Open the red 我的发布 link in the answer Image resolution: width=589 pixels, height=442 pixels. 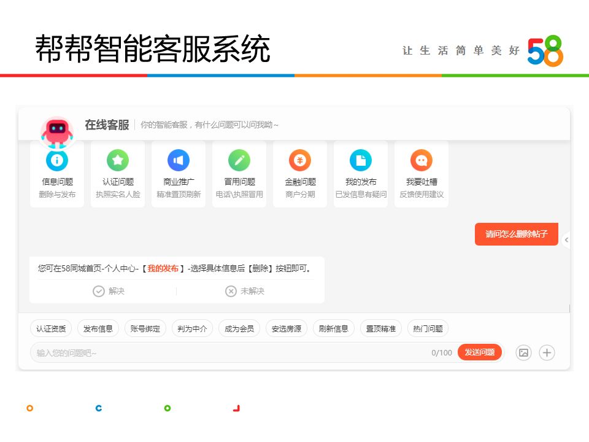pyautogui.click(x=163, y=268)
